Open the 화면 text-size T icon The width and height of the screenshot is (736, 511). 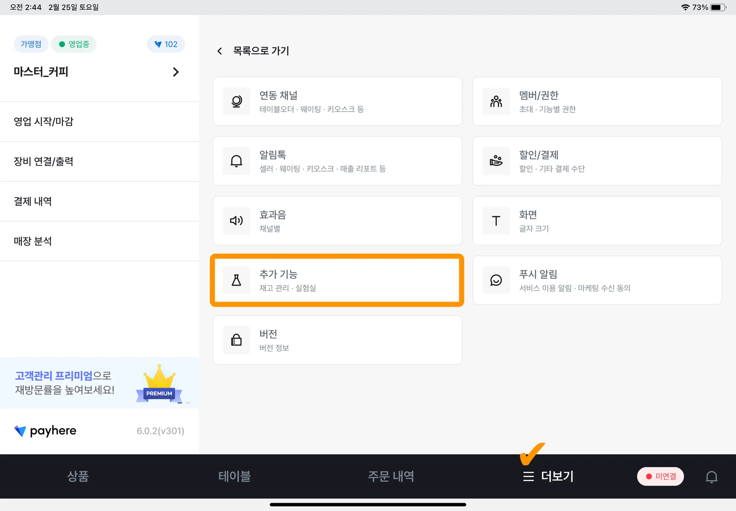click(496, 220)
